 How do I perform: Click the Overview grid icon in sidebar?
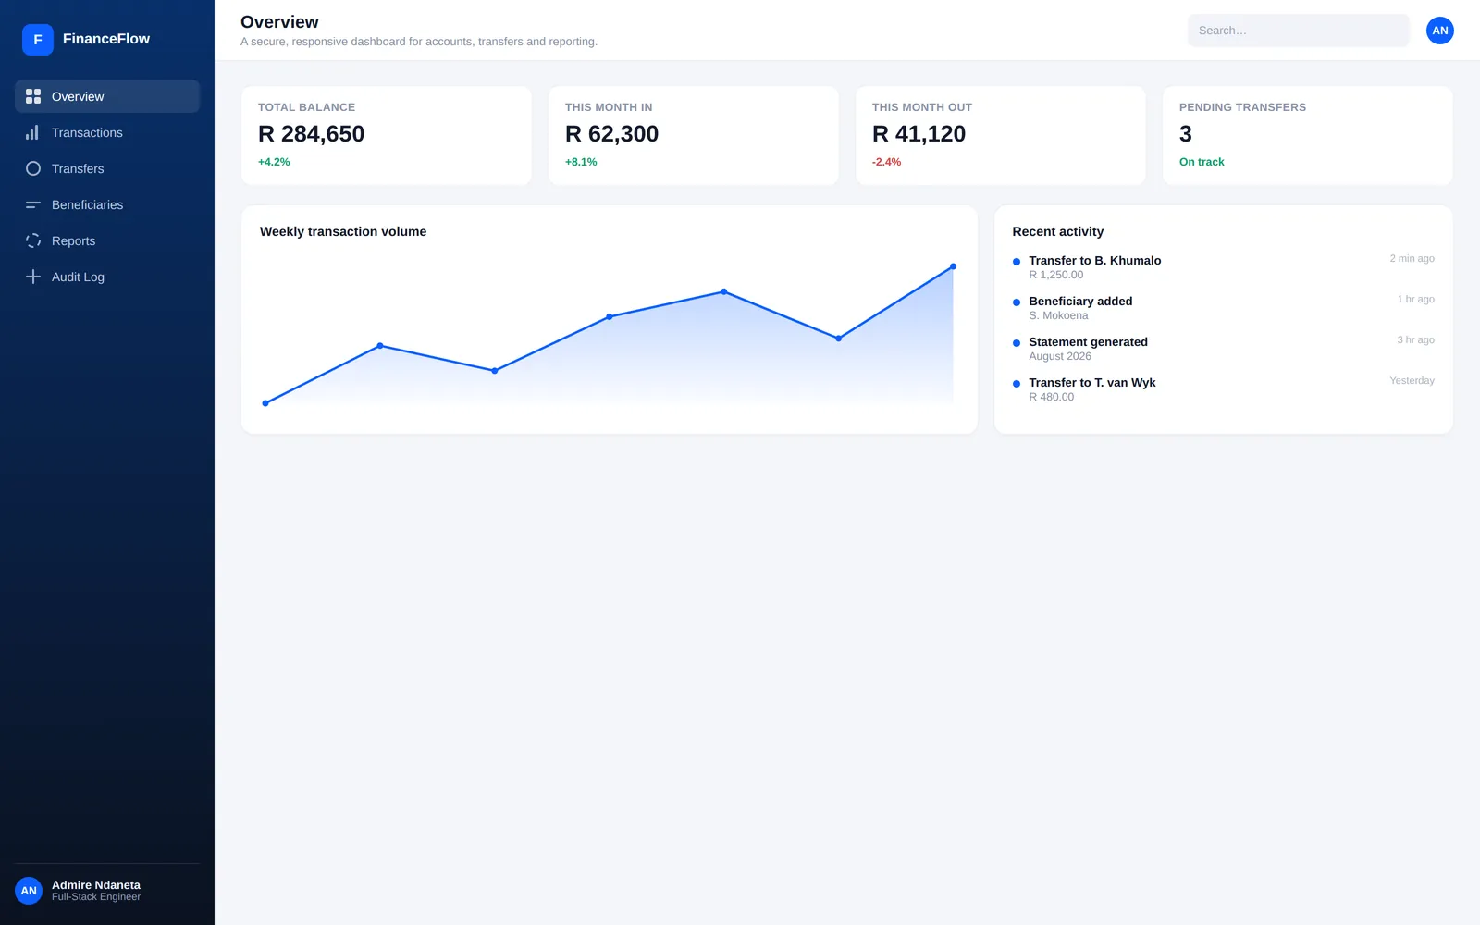(x=33, y=96)
